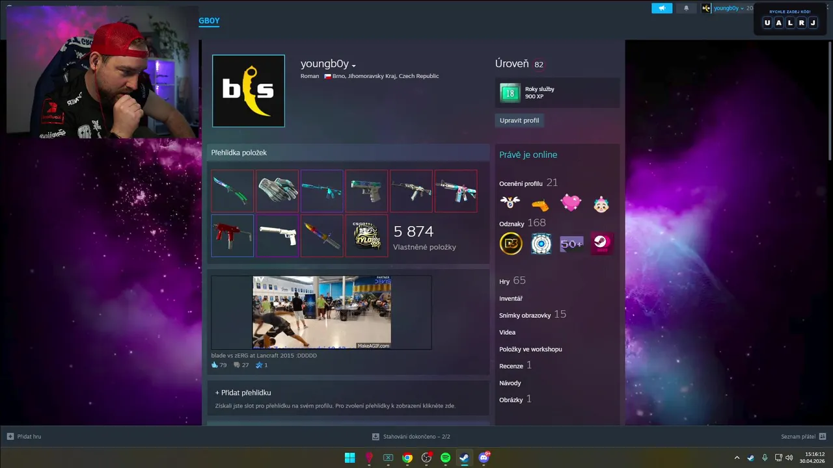Open Odznaky 168 badges page
This screenshot has height=468, width=833.
click(x=523, y=223)
